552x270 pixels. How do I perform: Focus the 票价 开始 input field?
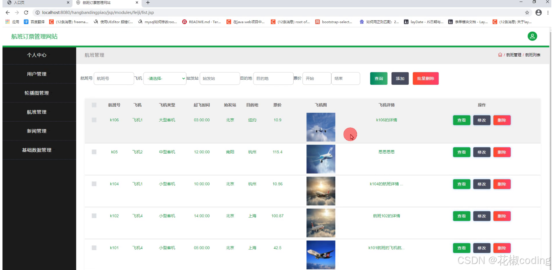click(x=317, y=79)
